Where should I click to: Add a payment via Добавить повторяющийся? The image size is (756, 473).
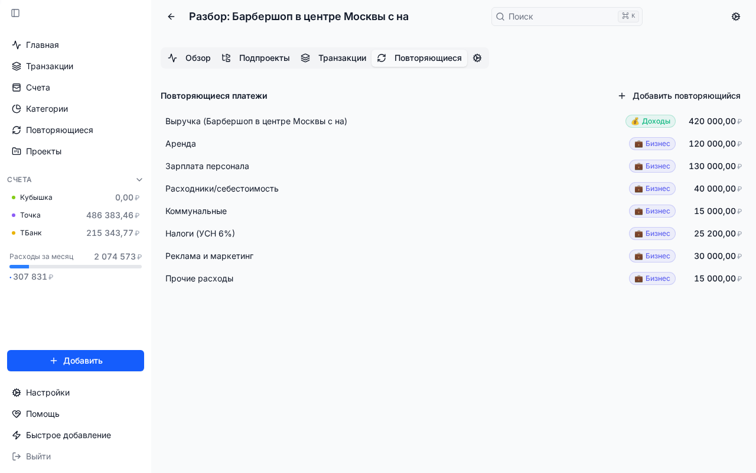pos(679,96)
